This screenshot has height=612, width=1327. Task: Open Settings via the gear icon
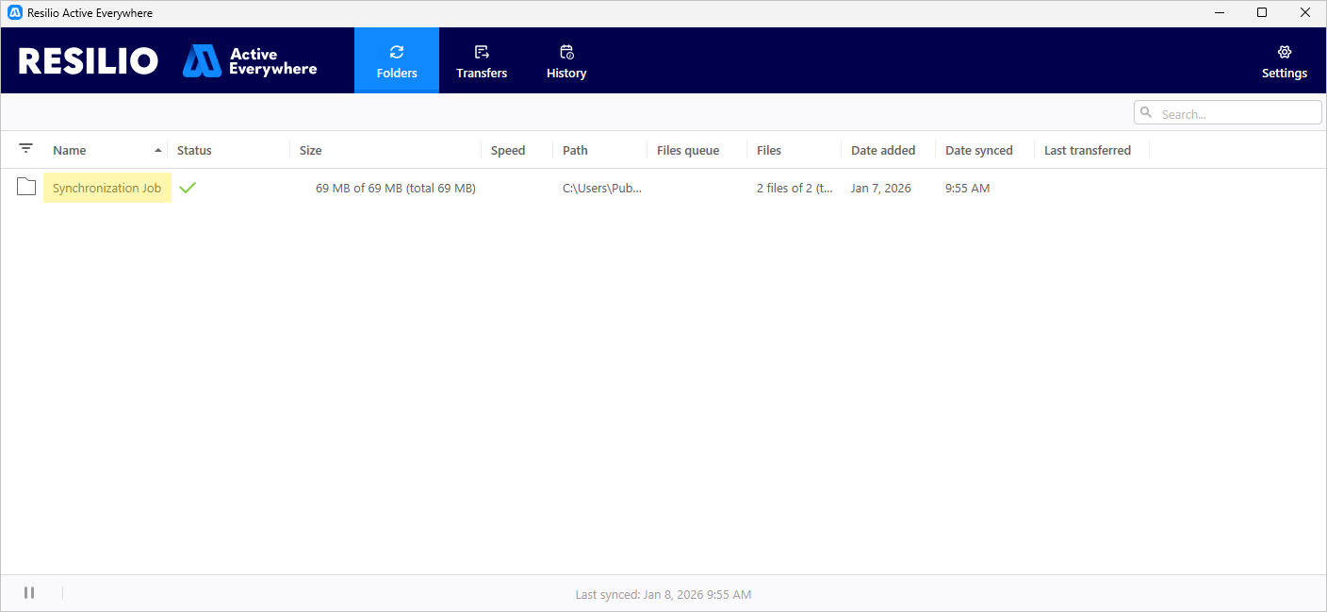(1284, 53)
